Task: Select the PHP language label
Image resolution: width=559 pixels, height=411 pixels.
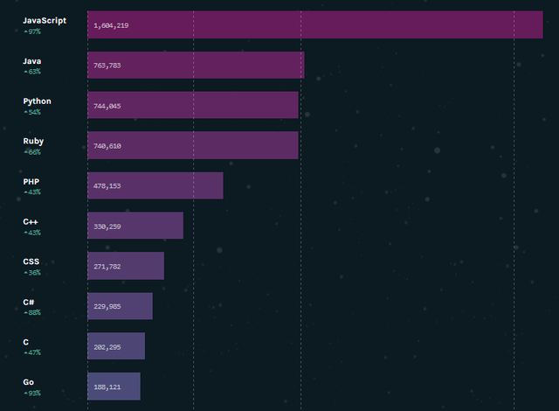Action: (31, 182)
